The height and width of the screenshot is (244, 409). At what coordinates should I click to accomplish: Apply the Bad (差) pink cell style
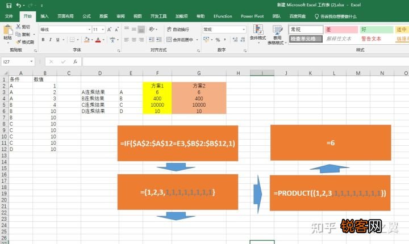click(341, 30)
